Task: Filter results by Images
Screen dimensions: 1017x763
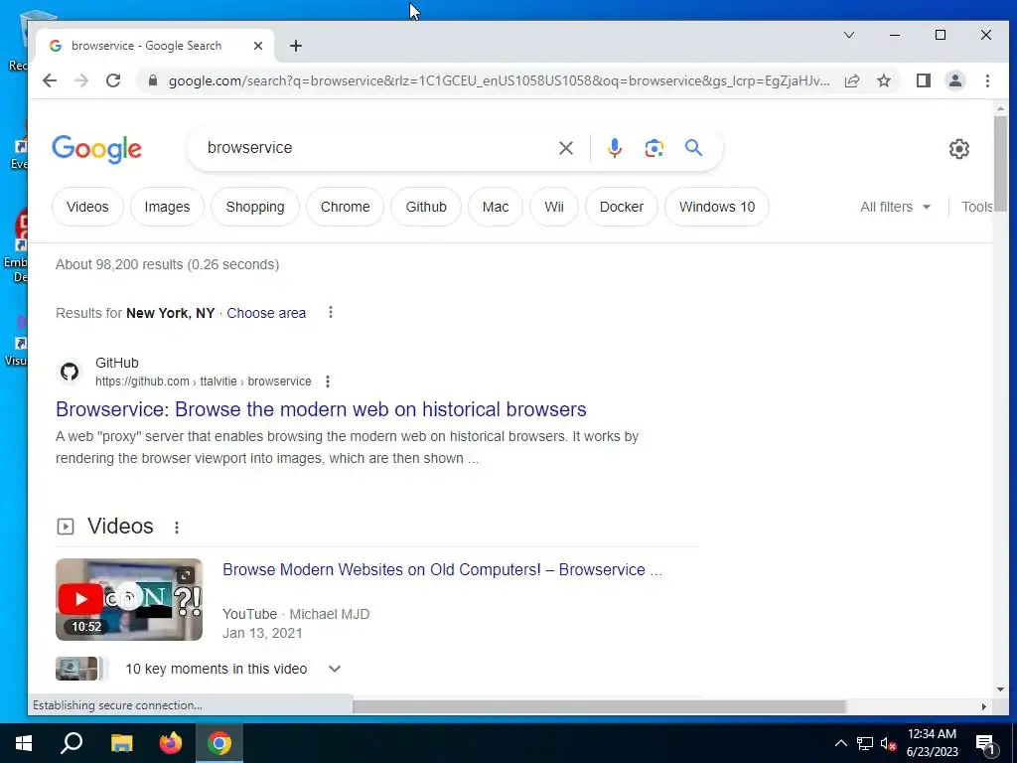Action: [167, 207]
